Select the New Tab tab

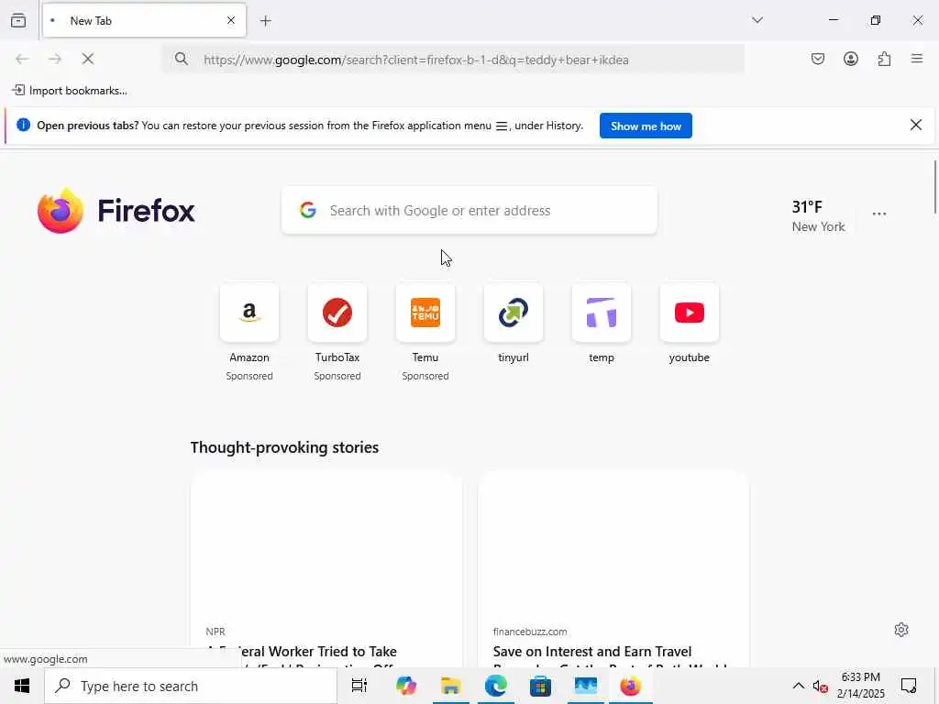tap(144, 20)
